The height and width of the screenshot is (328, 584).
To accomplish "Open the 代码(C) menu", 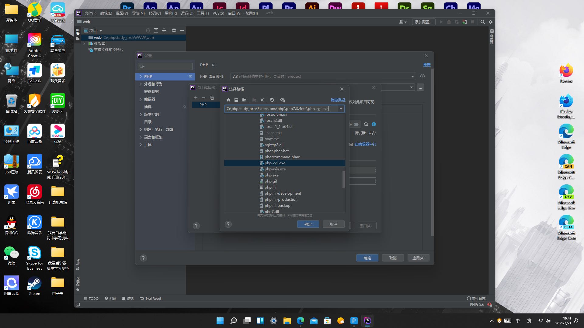I will pos(155,13).
